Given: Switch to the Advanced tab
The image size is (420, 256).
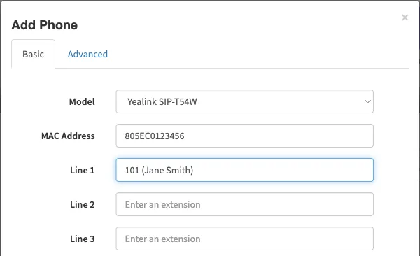Looking at the screenshot, I should pos(87,54).
